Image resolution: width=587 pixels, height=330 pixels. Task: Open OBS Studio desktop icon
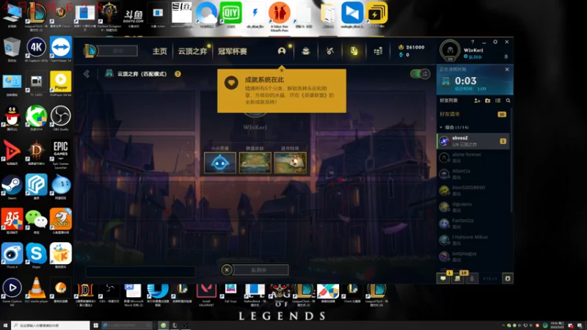coord(61,118)
